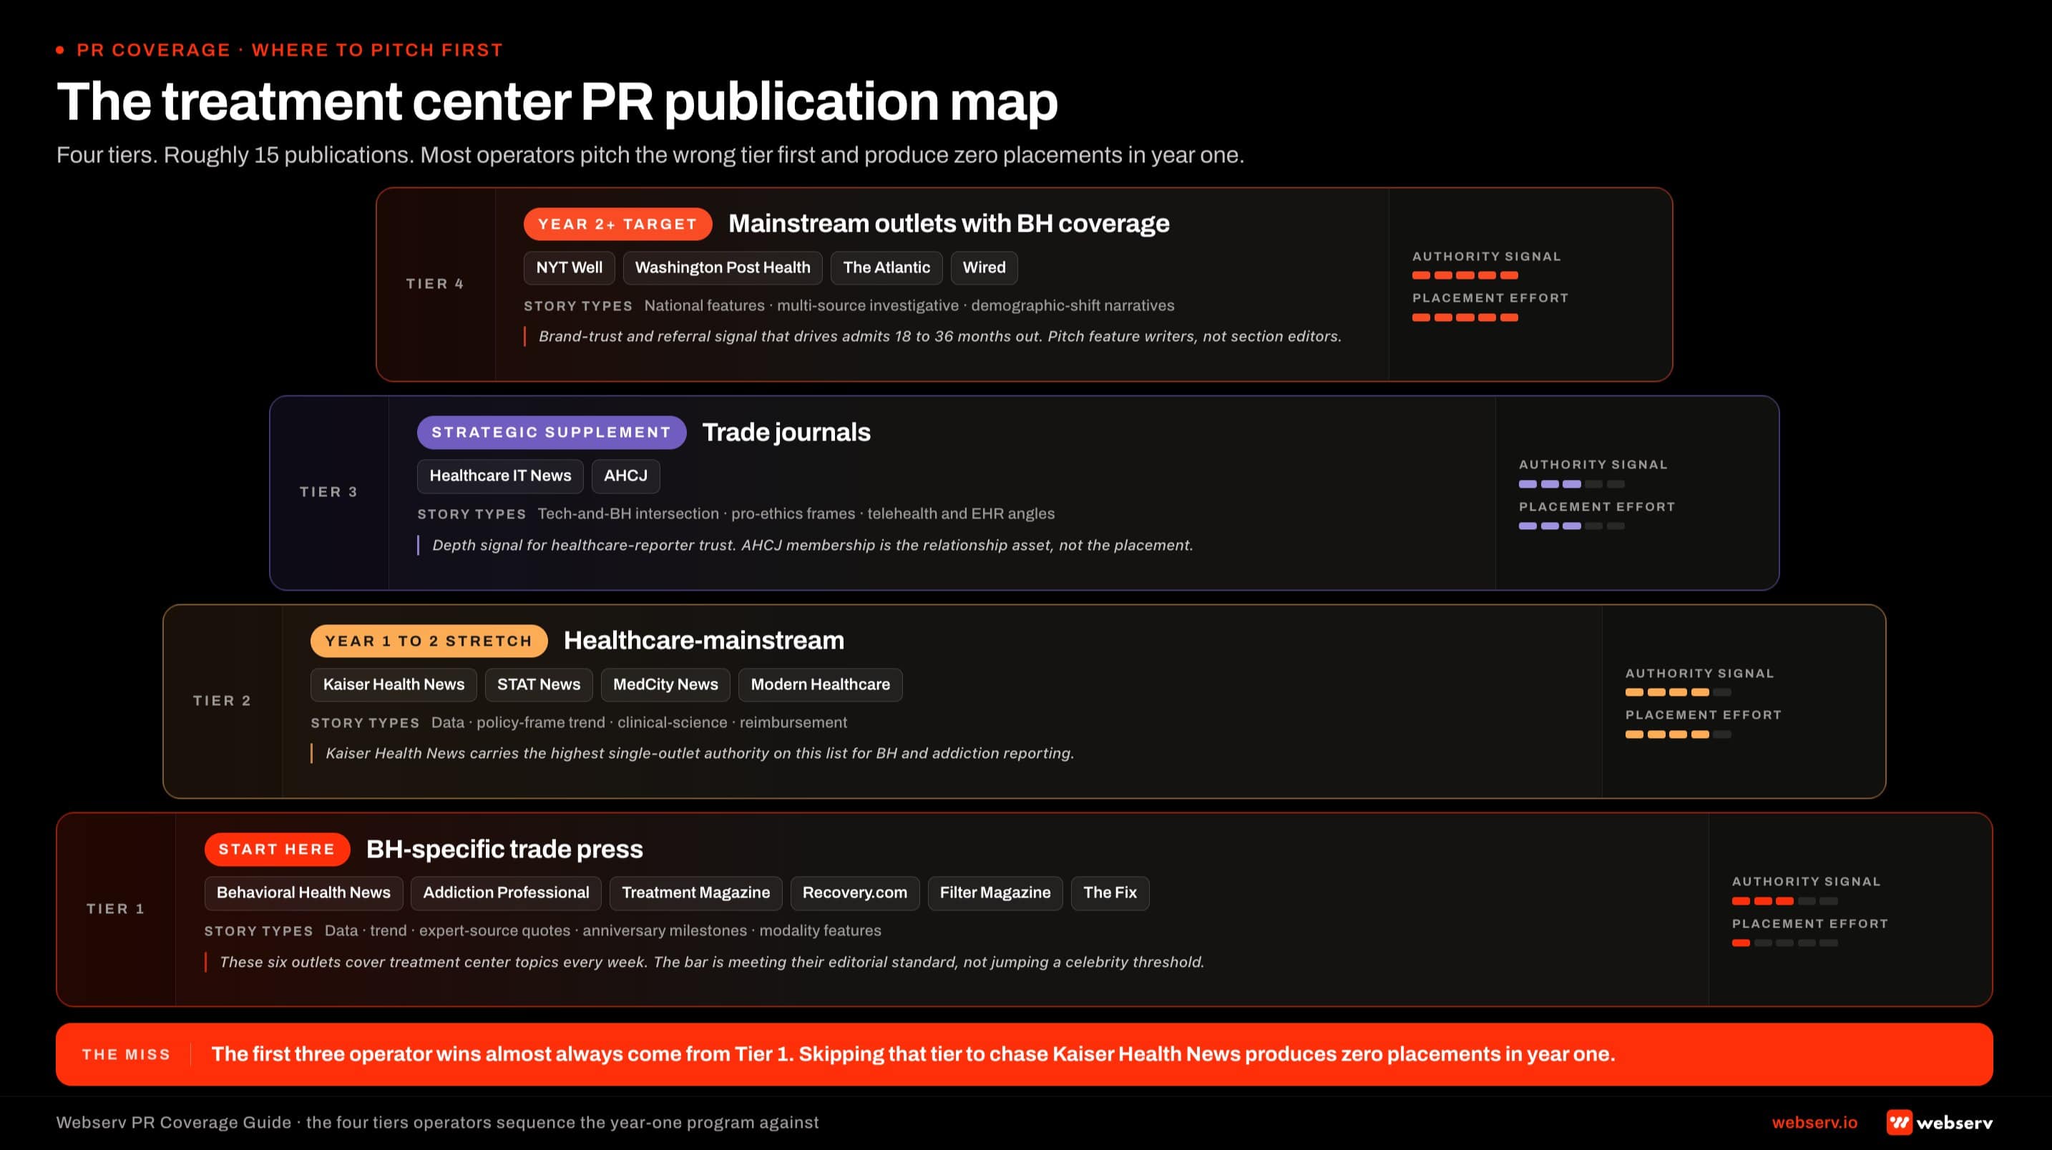
Task: Select the Healthcare IT News chip
Action: tap(500, 476)
